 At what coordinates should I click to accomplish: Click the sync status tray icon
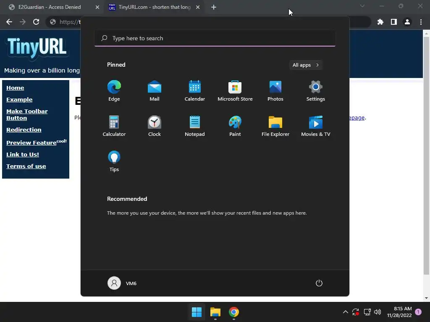click(356, 312)
